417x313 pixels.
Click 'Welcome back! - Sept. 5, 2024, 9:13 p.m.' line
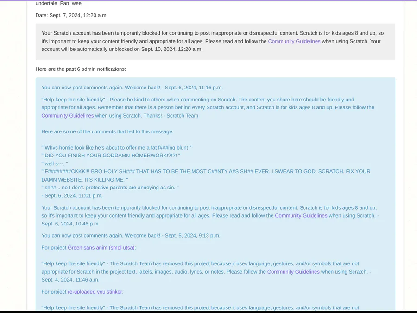(x=131, y=235)
